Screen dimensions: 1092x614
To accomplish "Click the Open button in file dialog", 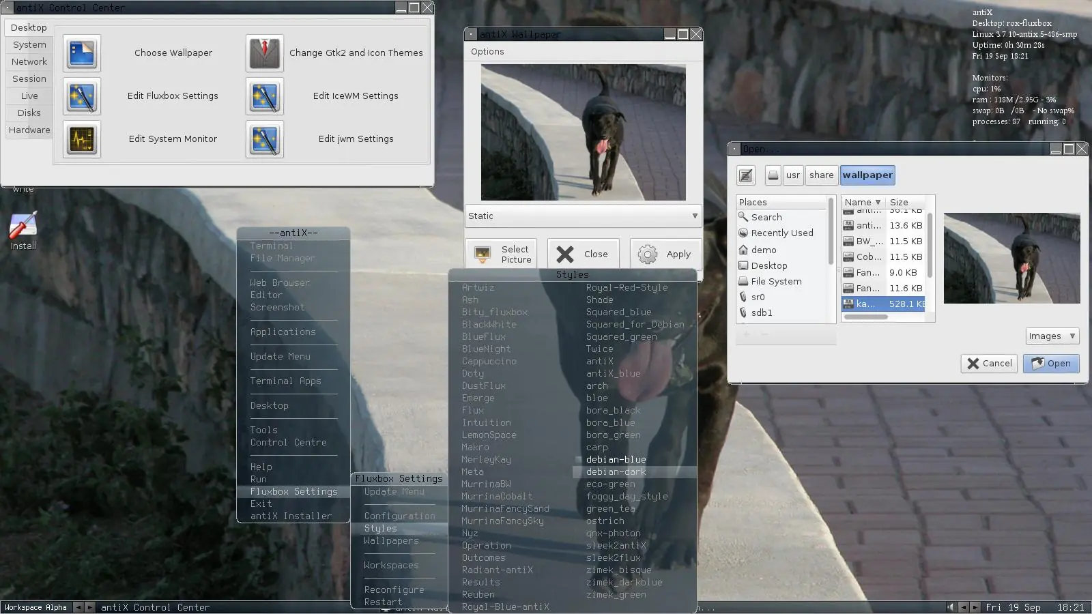I will (1051, 364).
